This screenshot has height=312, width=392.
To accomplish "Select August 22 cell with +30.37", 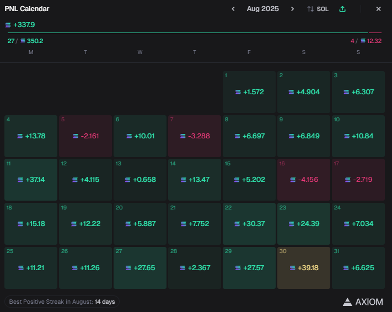I will pos(249,224).
